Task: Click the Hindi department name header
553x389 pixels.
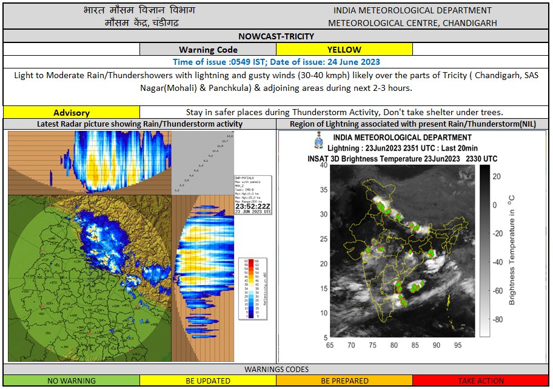Action: (x=139, y=10)
